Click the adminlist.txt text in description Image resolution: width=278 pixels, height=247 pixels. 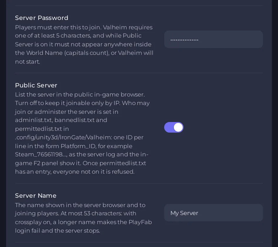33,120
